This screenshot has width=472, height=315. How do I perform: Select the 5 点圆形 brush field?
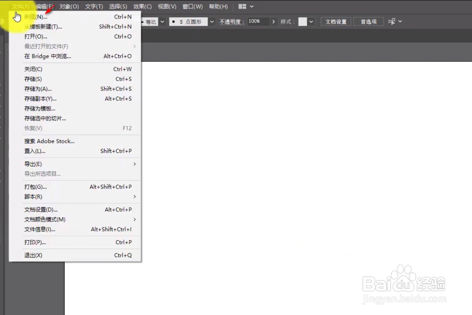click(188, 22)
